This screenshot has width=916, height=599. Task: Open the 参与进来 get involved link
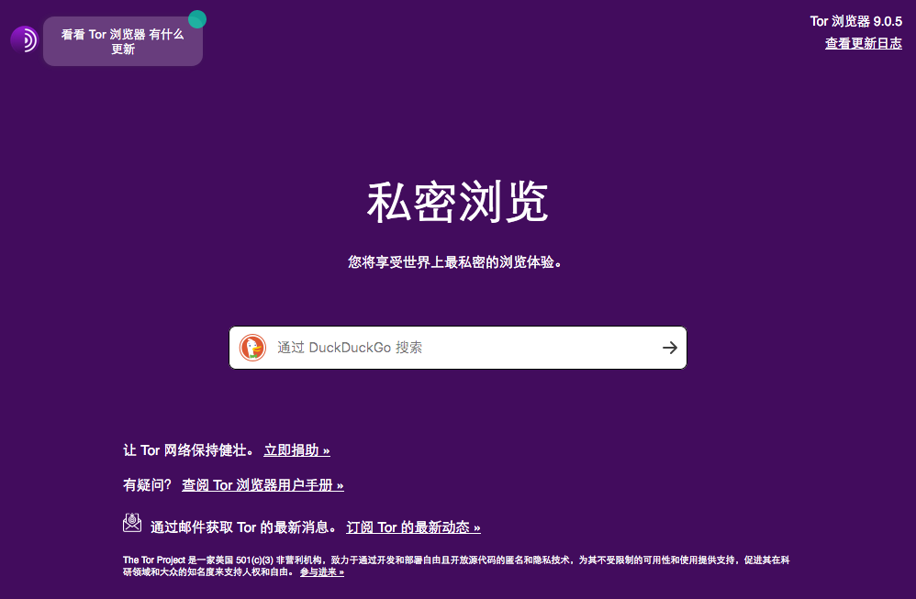pos(322,572)
